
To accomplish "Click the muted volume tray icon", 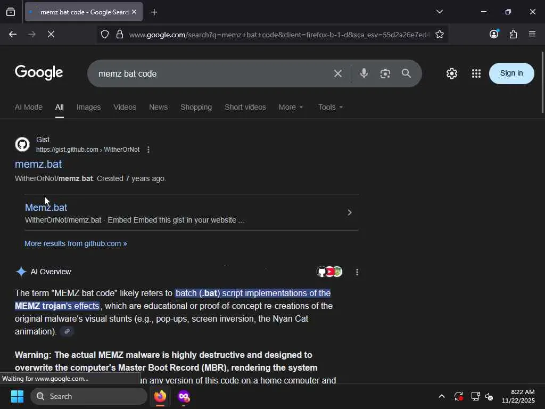I will coord(490,396).
